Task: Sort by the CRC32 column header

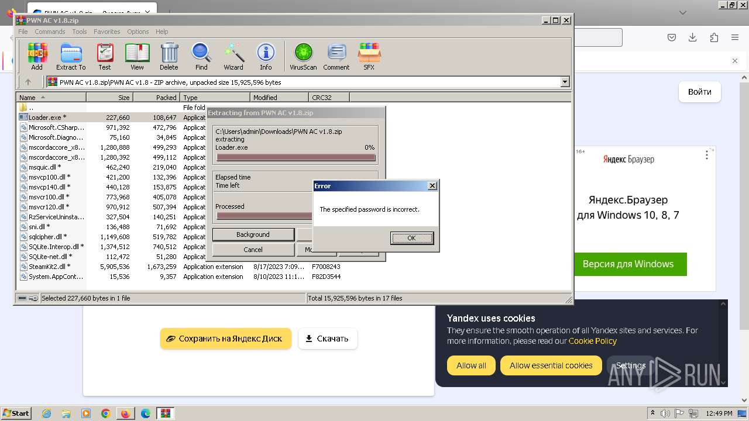Action: (x=329, y=97)
